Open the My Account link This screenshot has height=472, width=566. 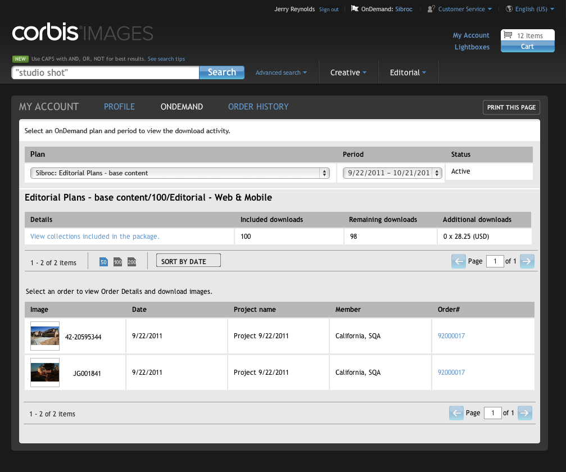471,35
